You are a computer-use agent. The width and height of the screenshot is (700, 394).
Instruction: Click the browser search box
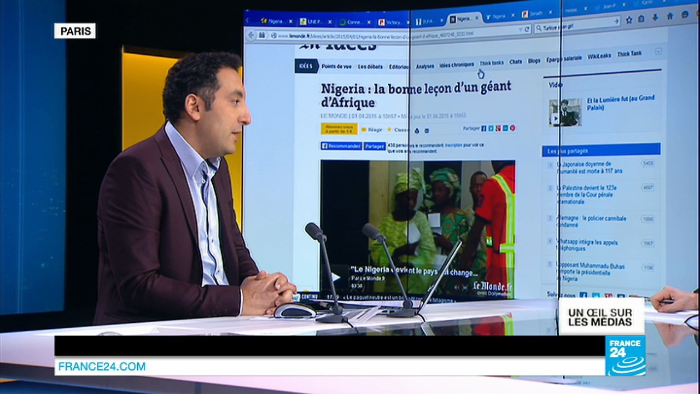(x=576, y=25)
